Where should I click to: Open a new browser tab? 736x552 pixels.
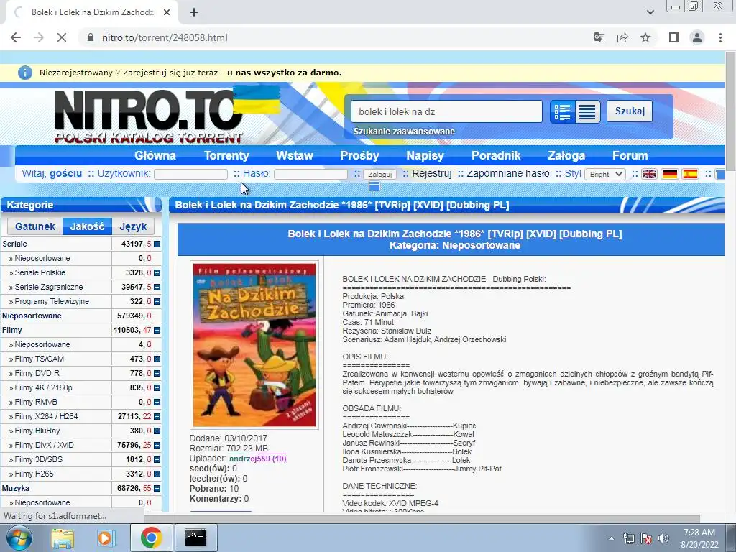(x=194, y=12)
